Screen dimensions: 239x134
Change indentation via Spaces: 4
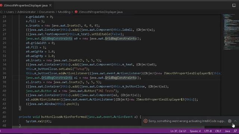[195, 131]
